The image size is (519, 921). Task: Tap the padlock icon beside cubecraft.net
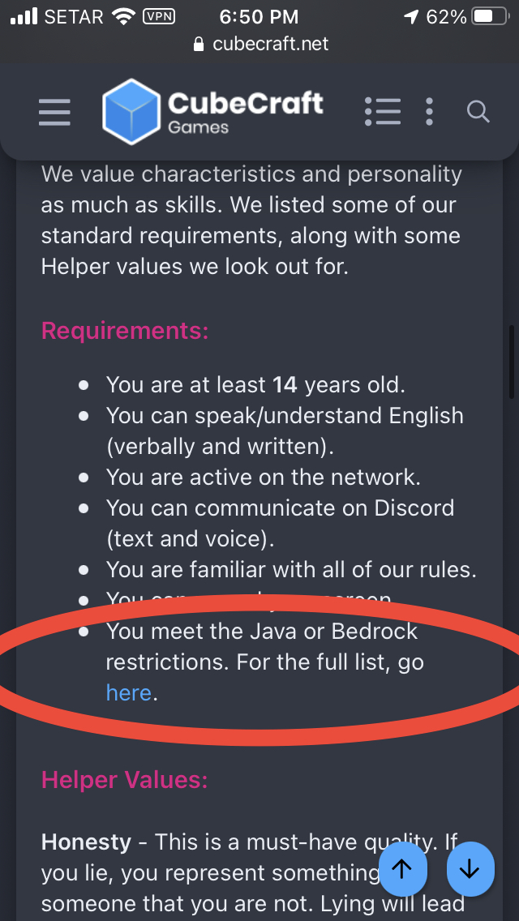click(199, 44)
